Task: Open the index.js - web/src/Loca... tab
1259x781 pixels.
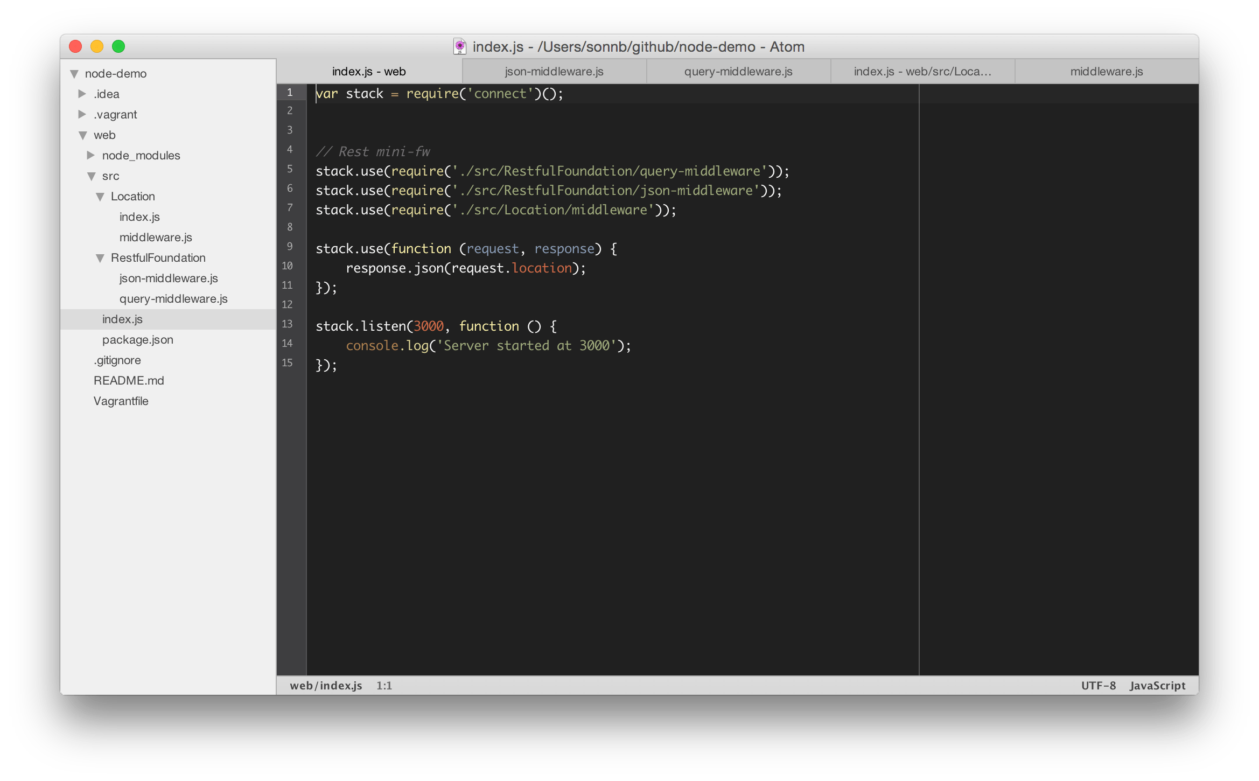Action: coord(922,72)
